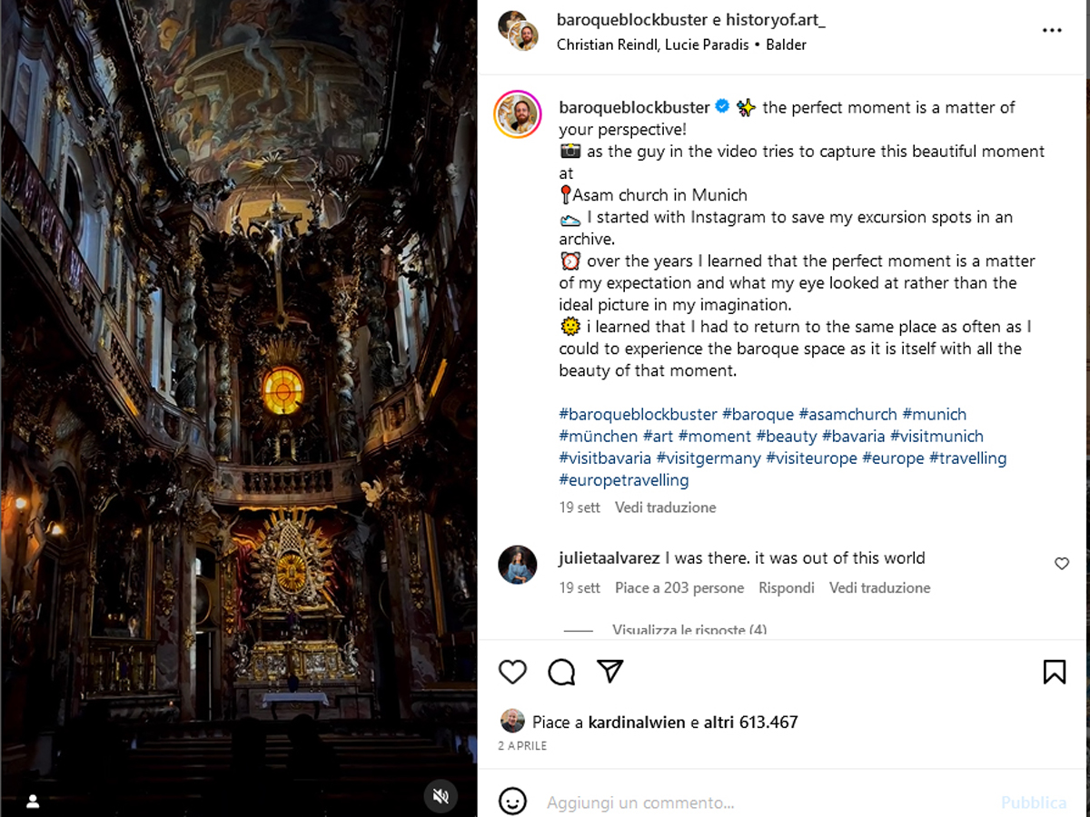Like julietaalvarez's comment
Viewport: 1090px width, 817px height.
(x=1062, y=564)
